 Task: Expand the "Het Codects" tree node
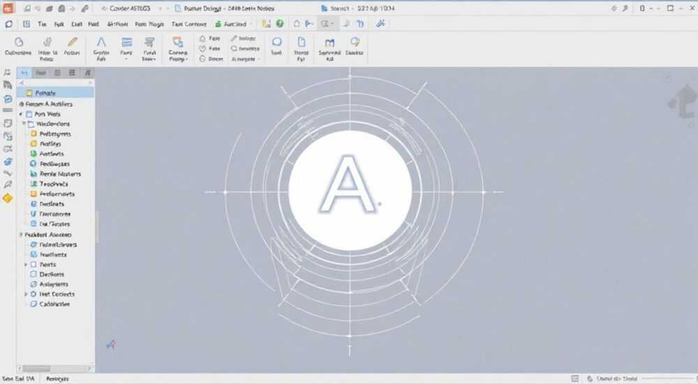(26, 295)
